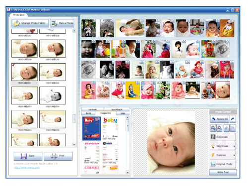
Task: Zoom out with the magnifier minus icon
Action: tap(220, 128)
